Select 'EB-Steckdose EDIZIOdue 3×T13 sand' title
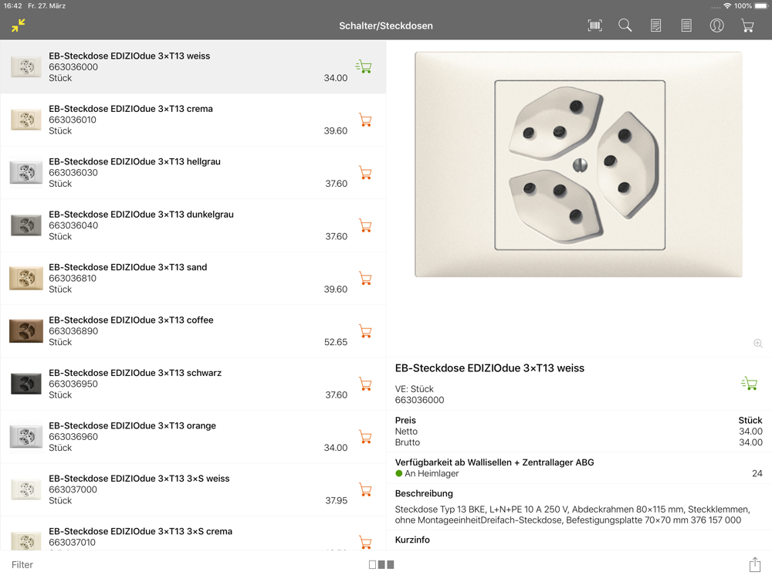The image size is (772, 579). pyautogui.click(x=128, y=267)
